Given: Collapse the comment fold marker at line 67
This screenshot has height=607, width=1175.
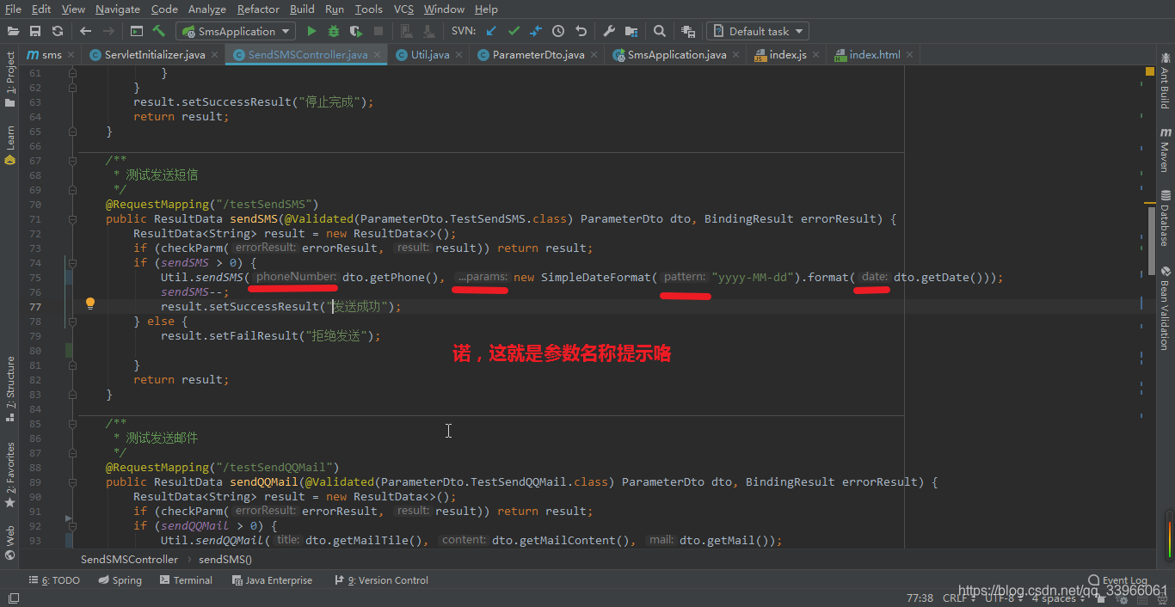Looking at the screenshot, I should click(72, 161).
